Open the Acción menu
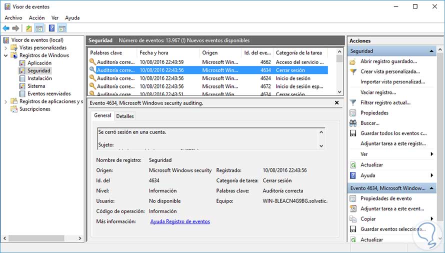 point(37,17)
